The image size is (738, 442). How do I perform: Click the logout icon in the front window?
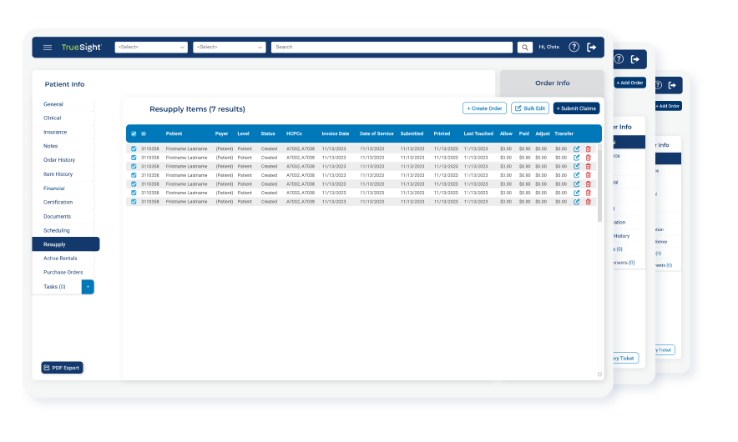[x=592, y=47]
